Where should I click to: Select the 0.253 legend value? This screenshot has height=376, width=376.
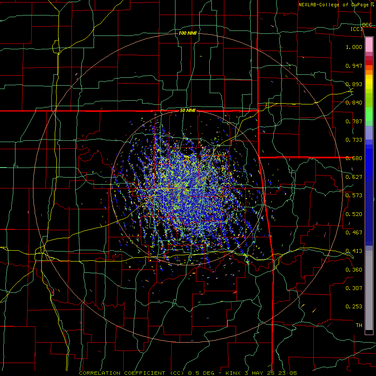click(x=354, y=307)
